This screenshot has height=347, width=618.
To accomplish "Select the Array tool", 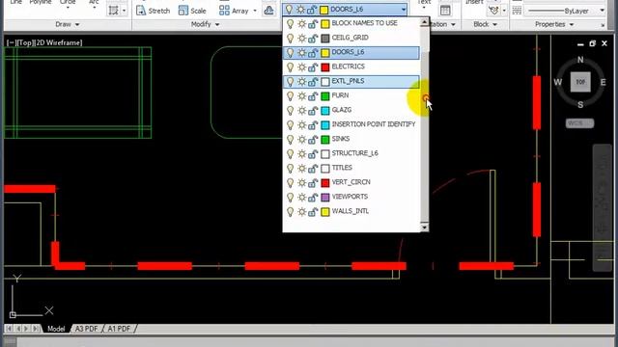I will (234, 11).
